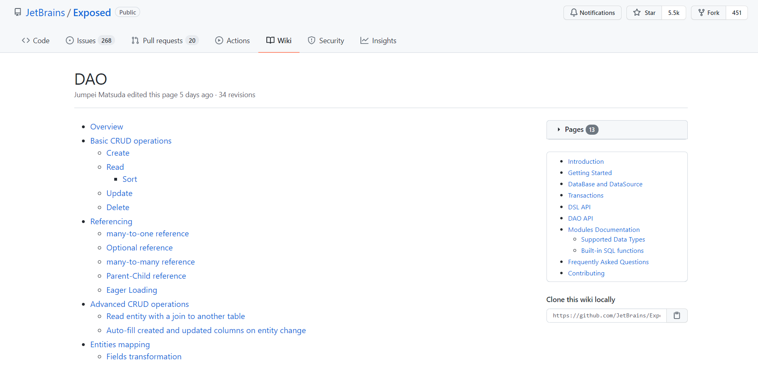Open the 451 forks count
This screenshot has width=758, height=369.
coord(737,13)
